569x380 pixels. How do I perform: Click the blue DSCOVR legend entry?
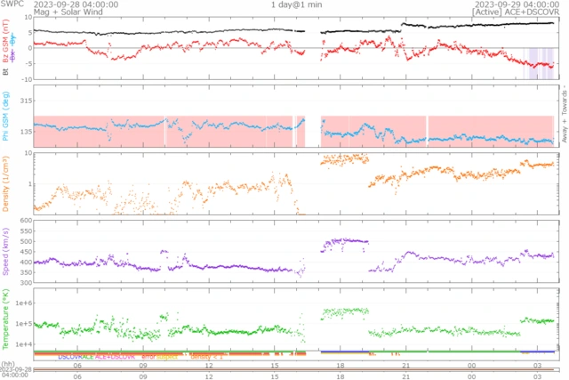(x=70, y=357)
